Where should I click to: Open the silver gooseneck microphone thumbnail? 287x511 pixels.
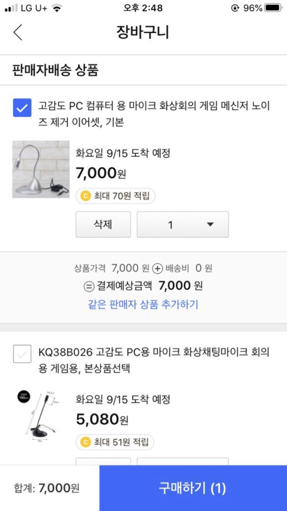(41, 169)
